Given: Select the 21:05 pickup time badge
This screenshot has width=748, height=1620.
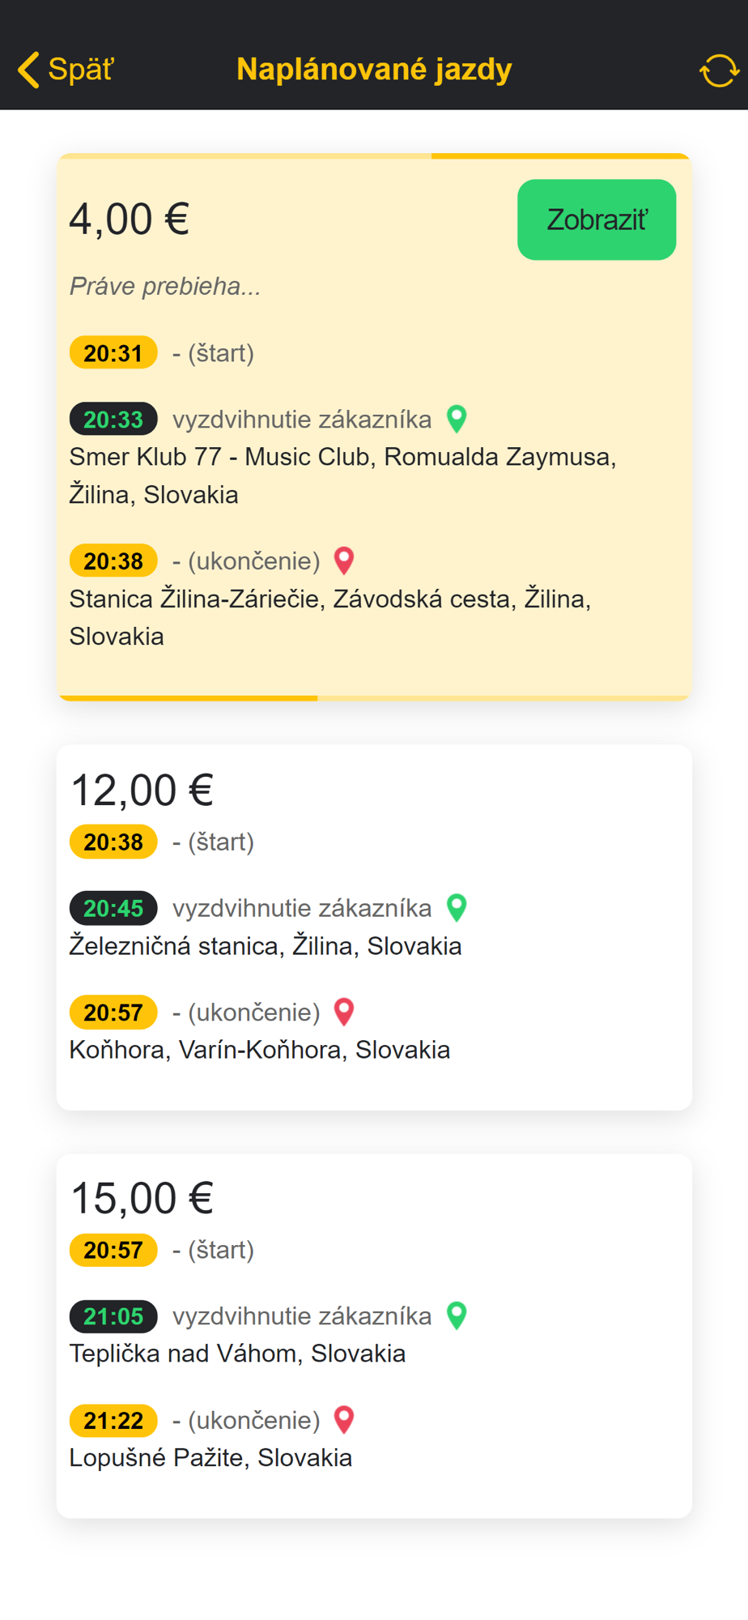Looking at the screenshot, I should point(113,1316).
